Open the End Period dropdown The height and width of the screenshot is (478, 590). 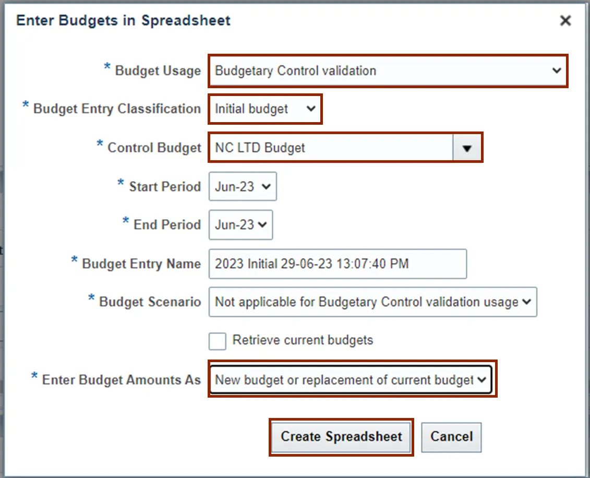(x=240, y=225)
